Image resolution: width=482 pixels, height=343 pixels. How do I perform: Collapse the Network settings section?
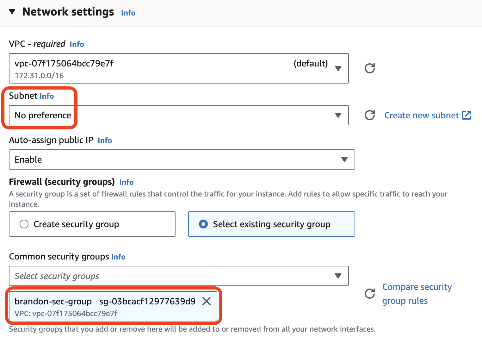click(12, 12)
